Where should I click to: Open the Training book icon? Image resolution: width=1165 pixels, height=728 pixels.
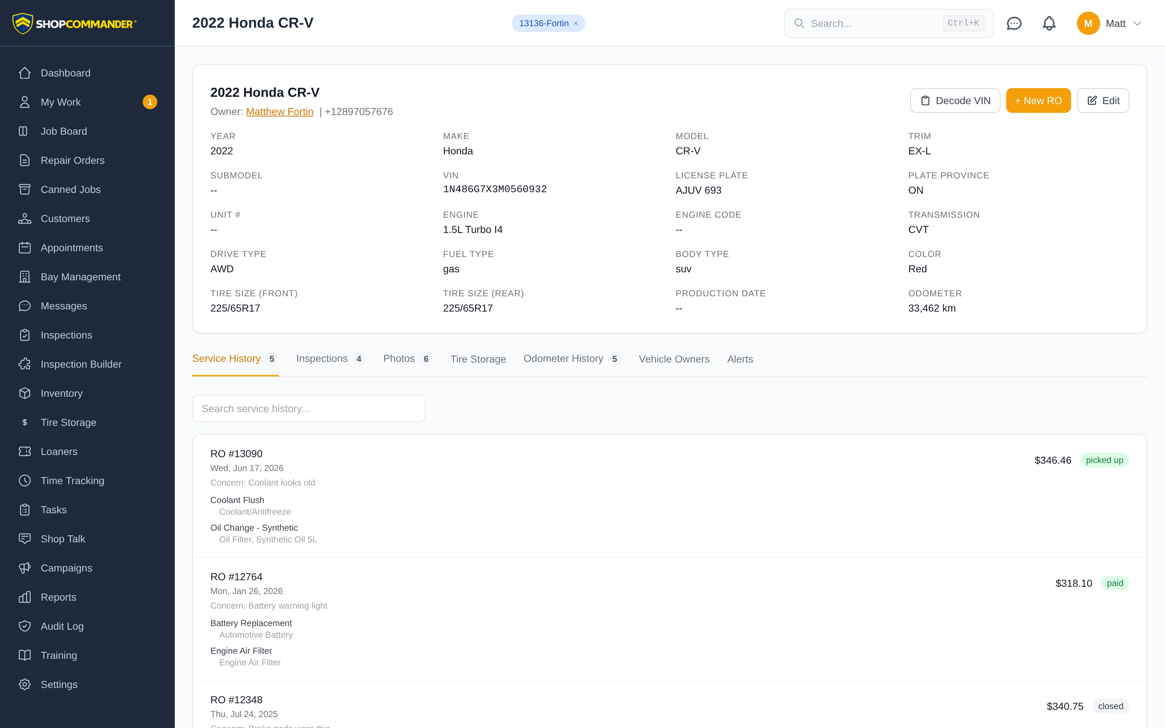(24, 655)
